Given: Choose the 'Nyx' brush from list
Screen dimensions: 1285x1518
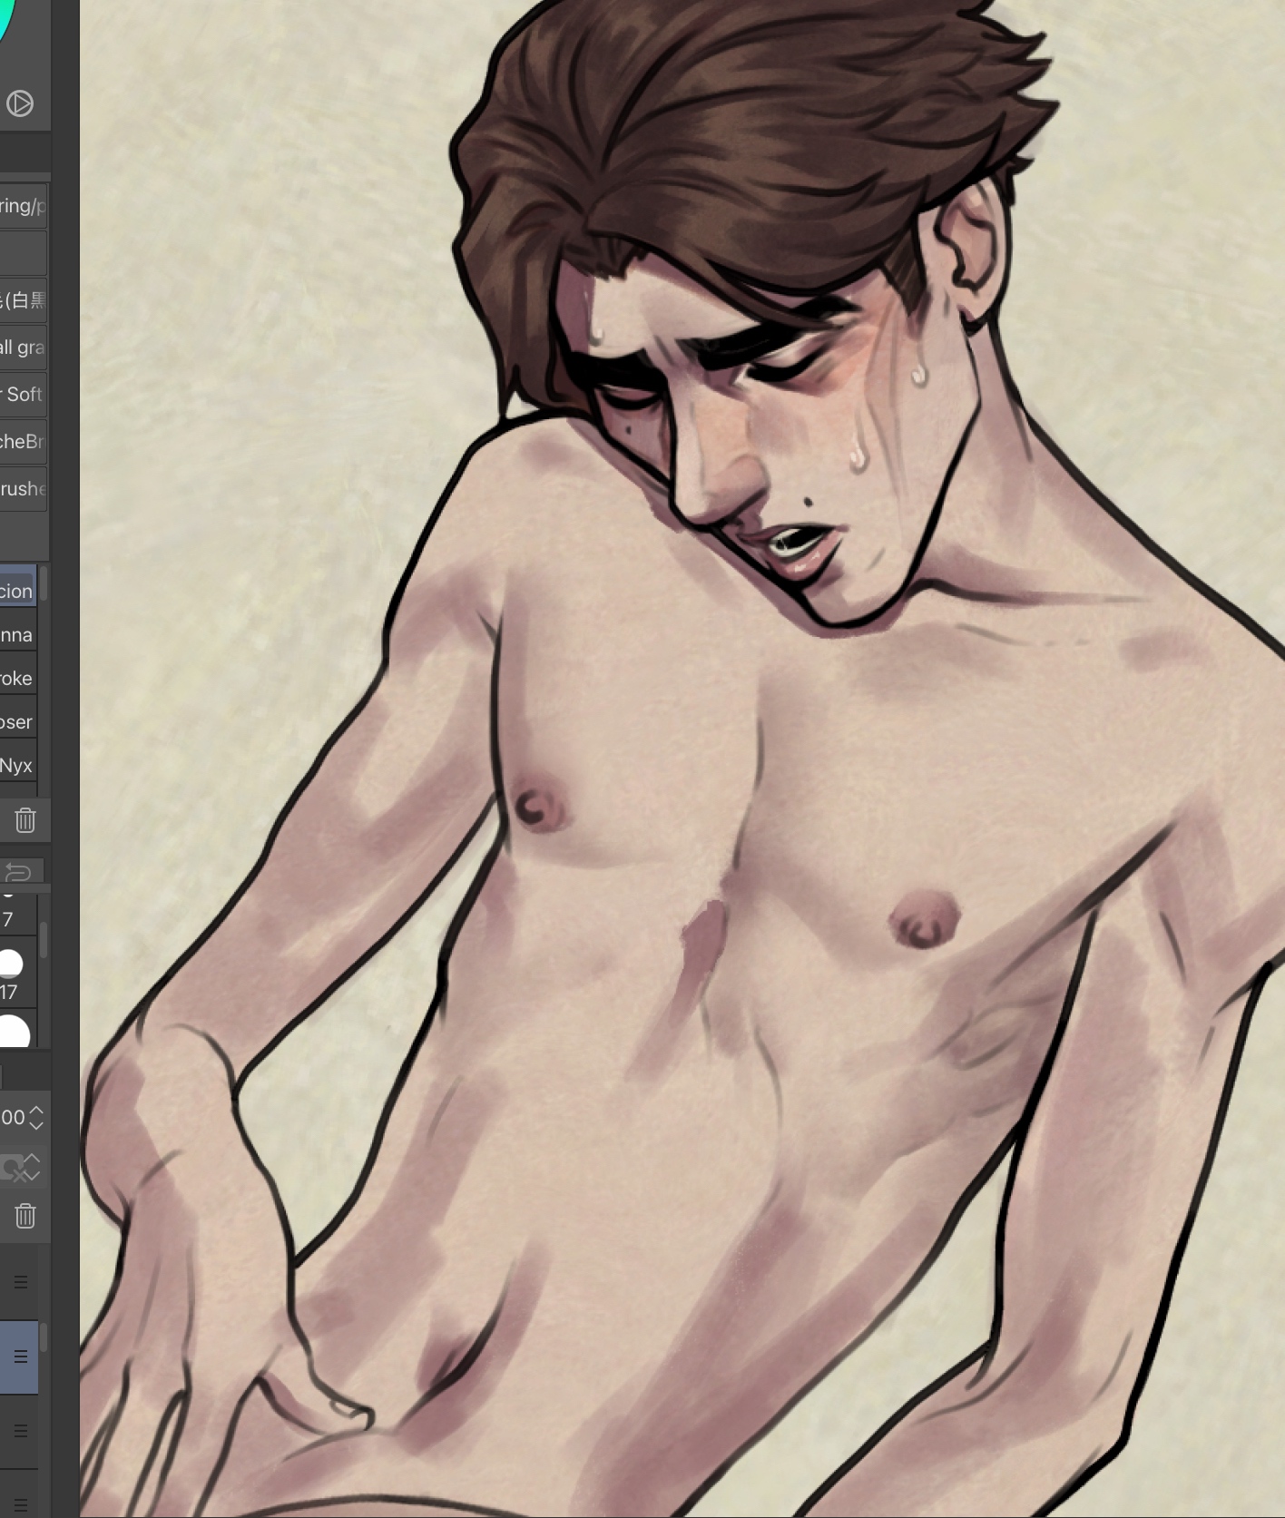Looking at the screenshot, I should 17,765.
